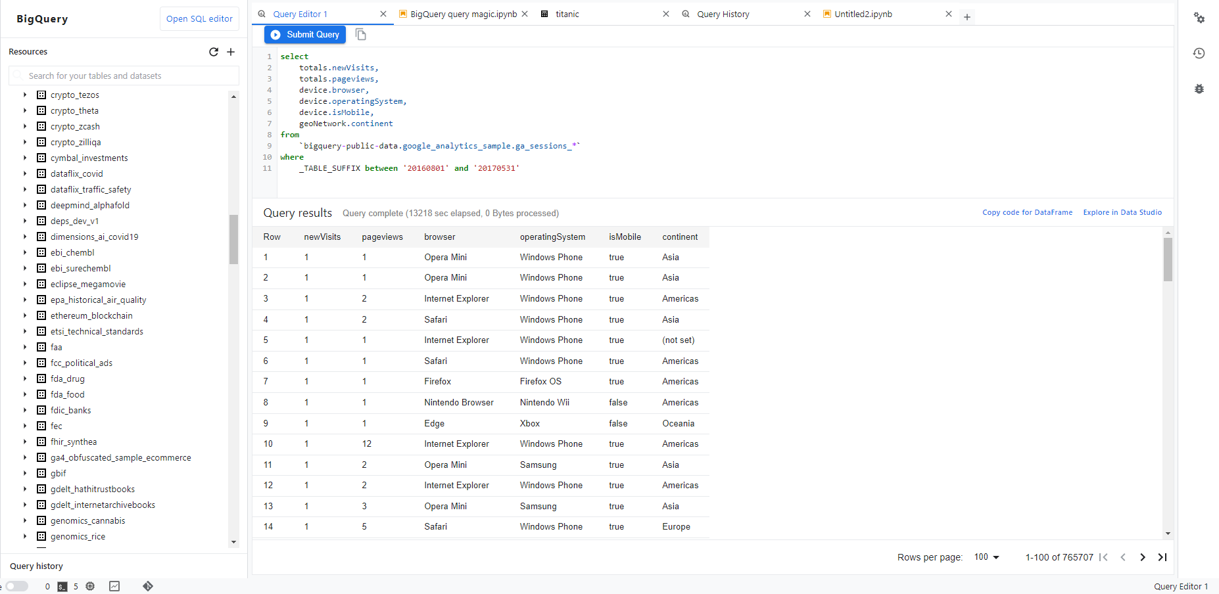Open a new tab with the plus icon
The height and width of the screenshot is (594, 1219).
pos(967,16)
